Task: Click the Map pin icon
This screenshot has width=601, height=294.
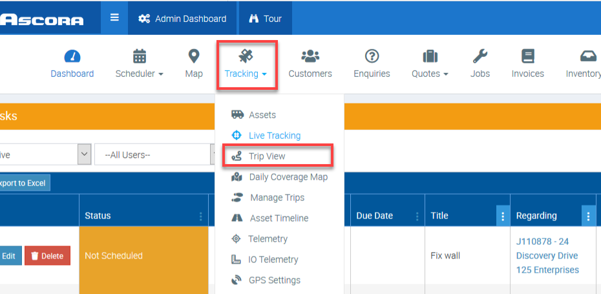Action: click(x=194, y=56)
